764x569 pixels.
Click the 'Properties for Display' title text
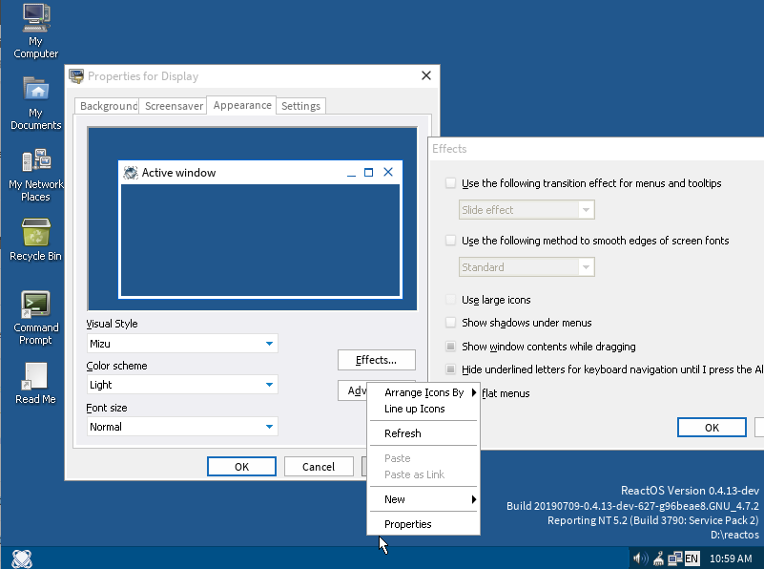(x=143, y=76)
